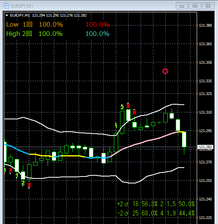Click 121.365 on the price axis
Viewport: 218px width, 224px height.
pyautogui.click(x=205, y=44)
